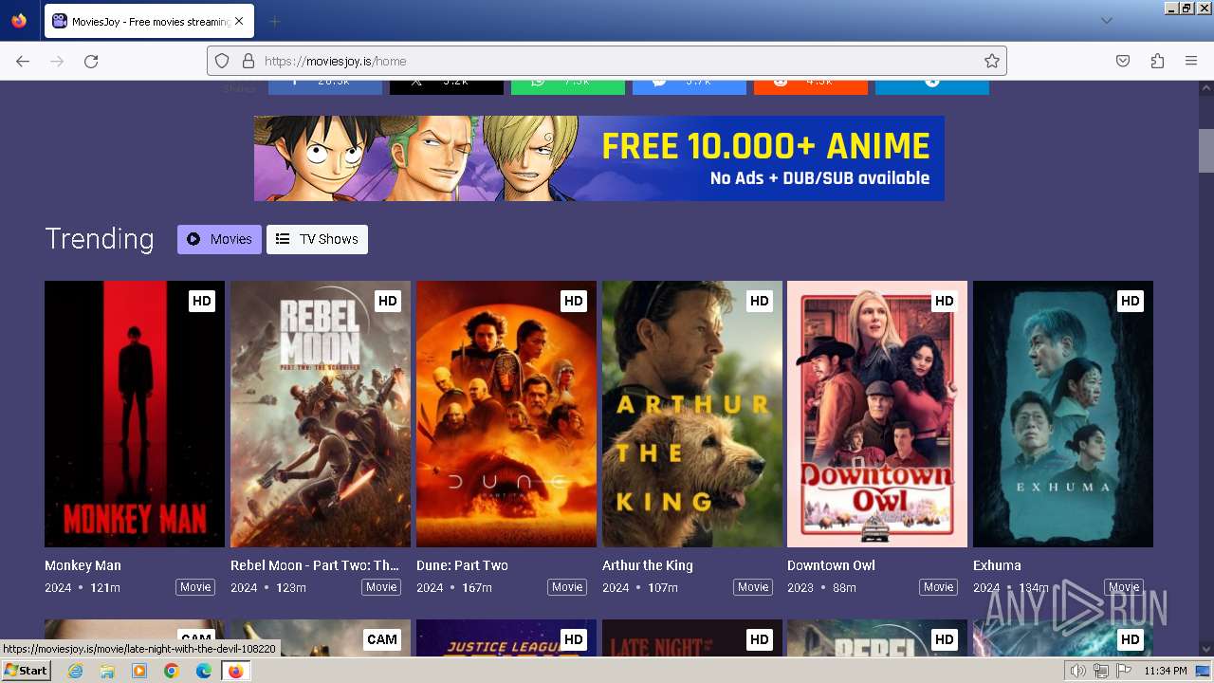The width and height of the screenshot is (1214, 683).
Task: Save page to Pocket
Action: tap(1123, 61)
